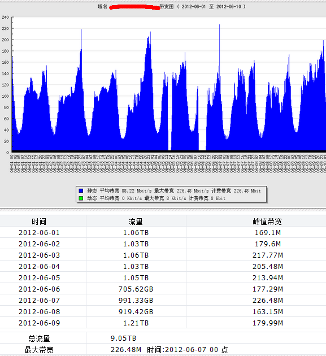This screenshot has height=356, width=326.
Task: Select the 2012-06-09 date cell
Action: click(40, 323)
